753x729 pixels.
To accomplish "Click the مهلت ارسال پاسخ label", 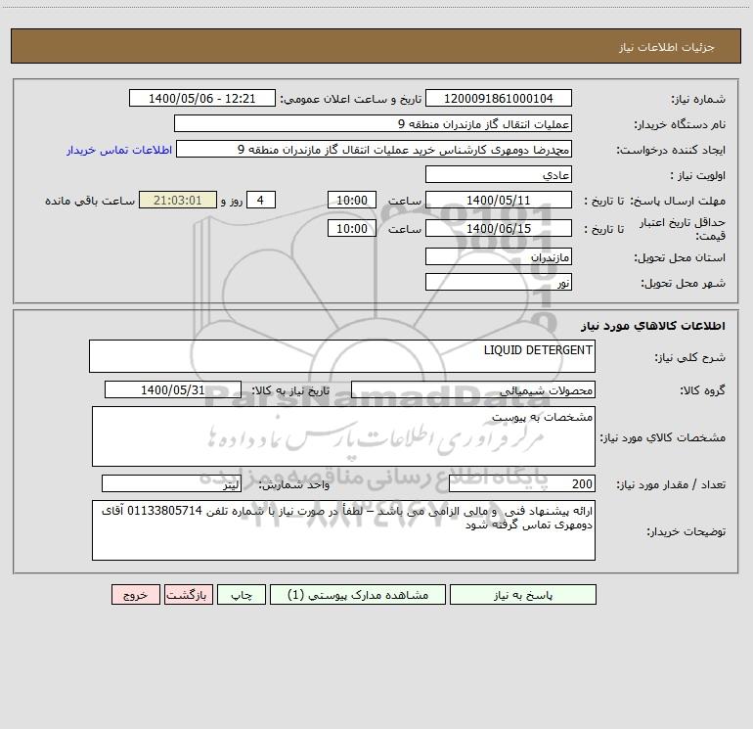I will tap(678, 201).
